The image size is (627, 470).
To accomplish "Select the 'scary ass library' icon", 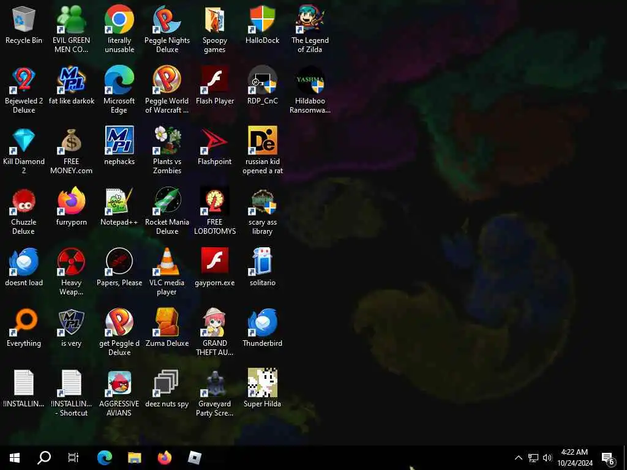I will [262, 211].
